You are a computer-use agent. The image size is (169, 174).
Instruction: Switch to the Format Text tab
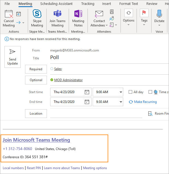129,4
